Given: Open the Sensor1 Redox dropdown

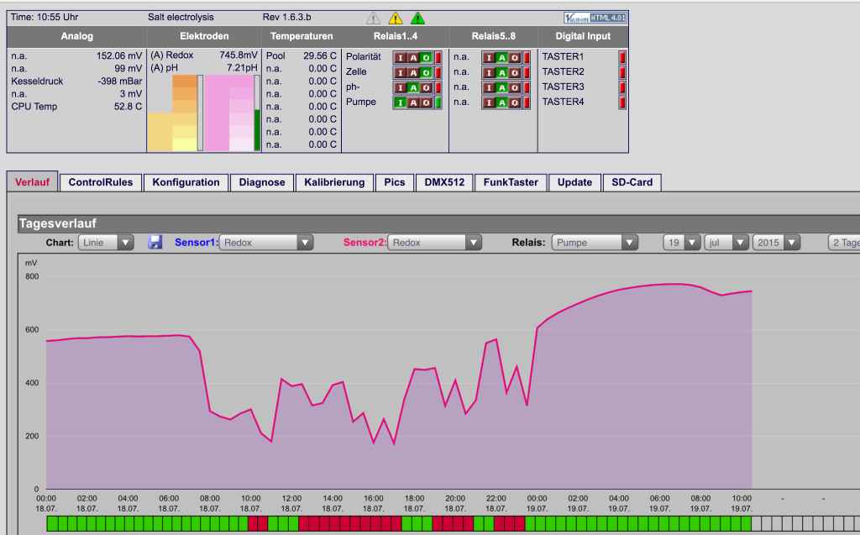Looking at the screenshot, I should tap(266, 243).
